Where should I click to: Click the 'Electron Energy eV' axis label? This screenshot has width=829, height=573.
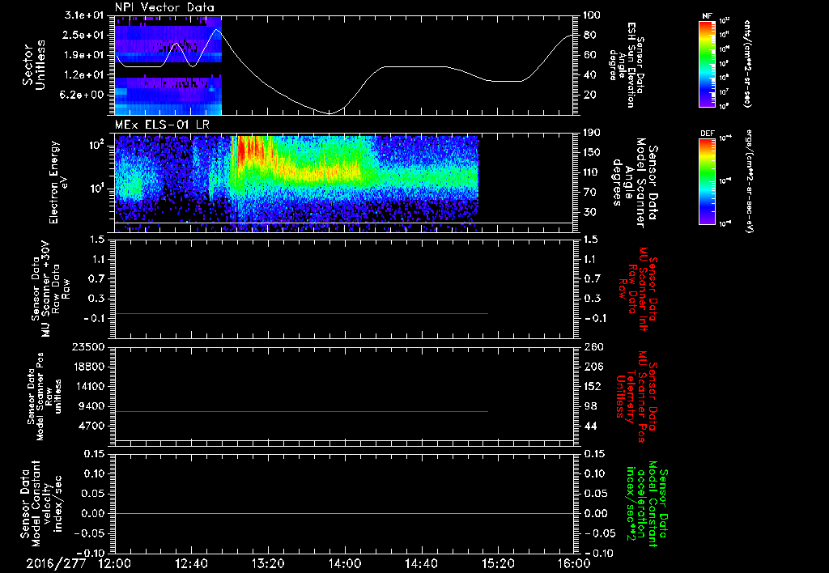coord(60,182)
